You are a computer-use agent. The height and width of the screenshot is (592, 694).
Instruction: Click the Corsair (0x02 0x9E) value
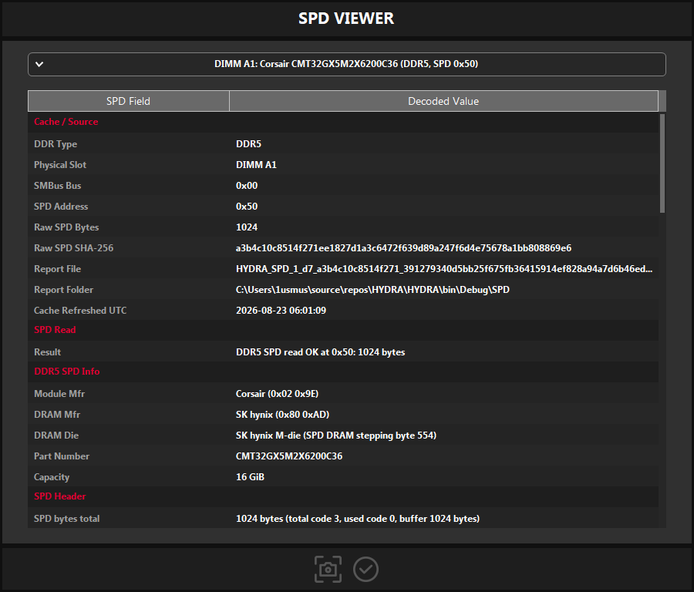pos(277,393)
